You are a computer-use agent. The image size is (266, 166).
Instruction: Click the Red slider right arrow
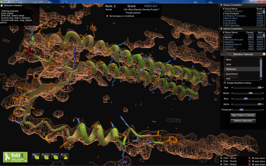point(263,88)
